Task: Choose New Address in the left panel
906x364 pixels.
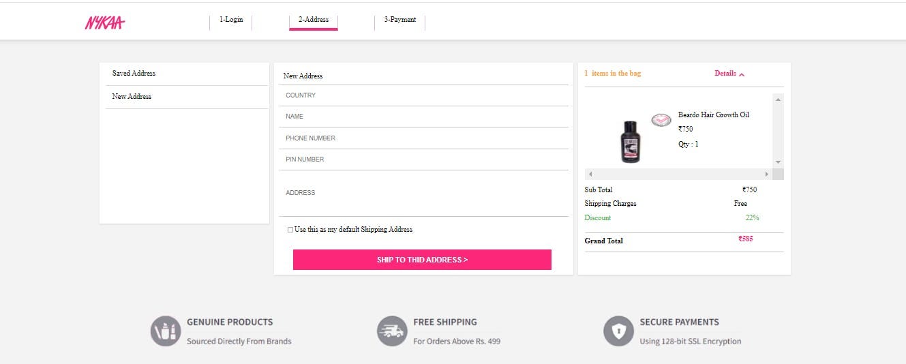Action: [x=184, y=97]
